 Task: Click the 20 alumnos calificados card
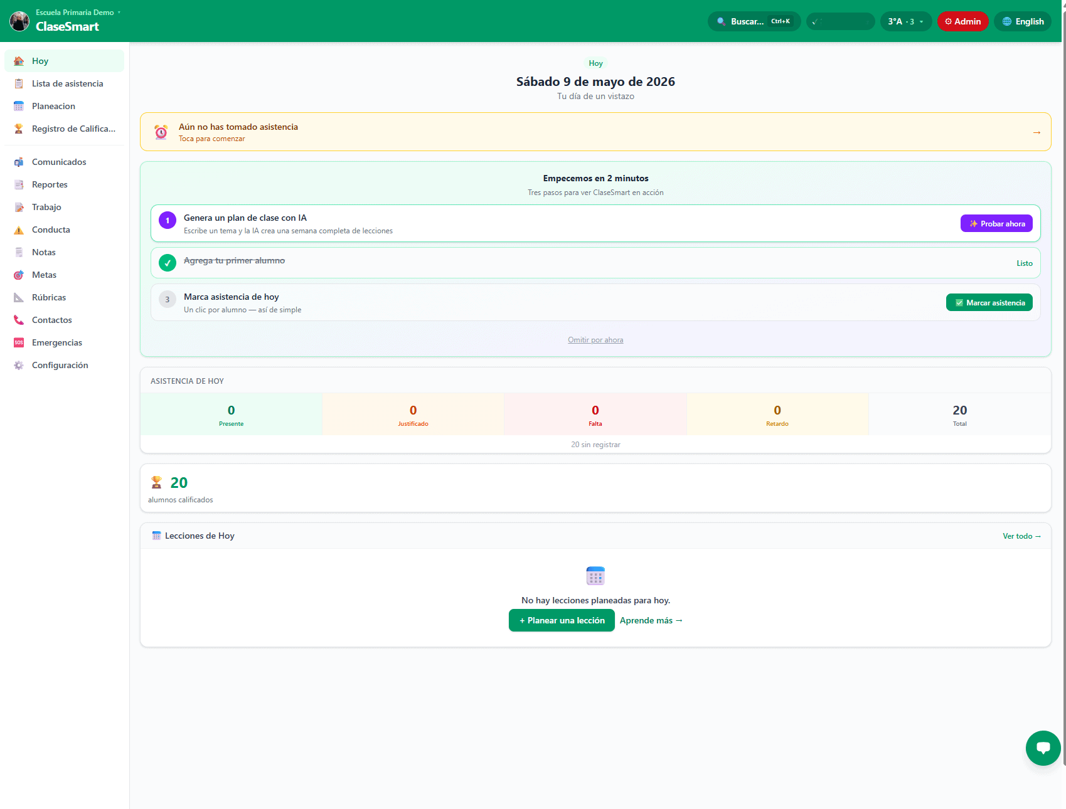[595, 488]
